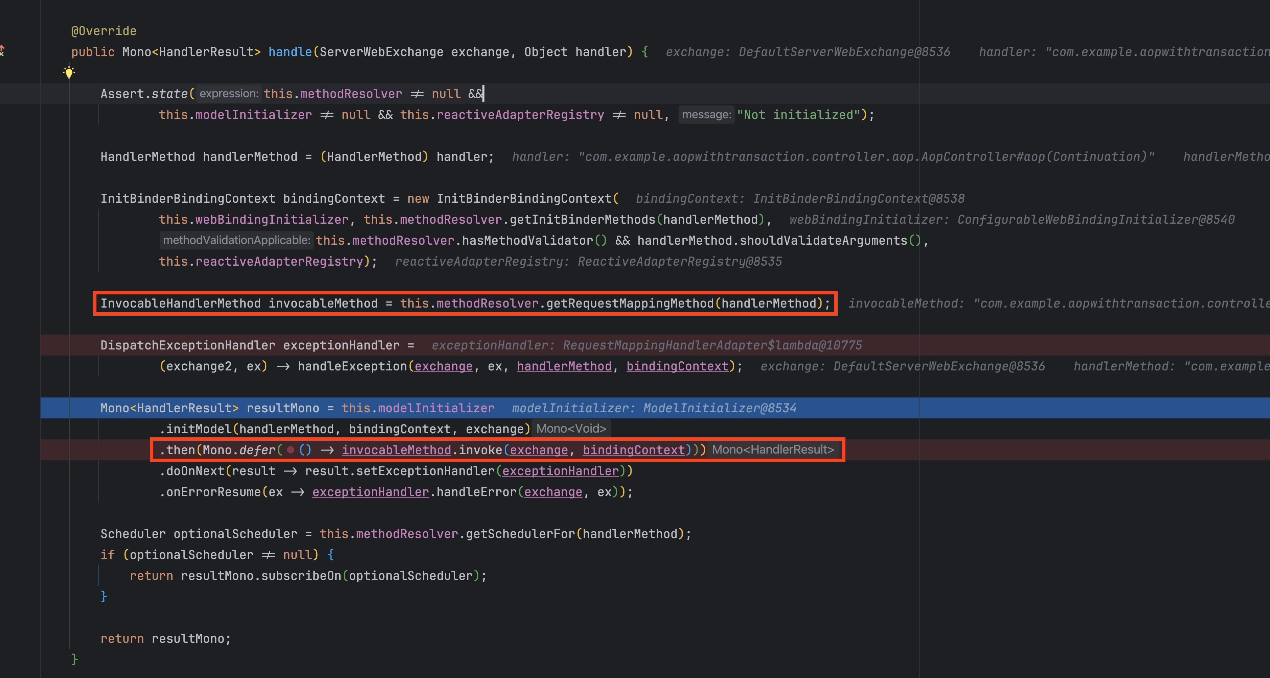Click the inline lambda breakpoint red dot
This screenshot has width=1270, height=678.
pos(290,450)
